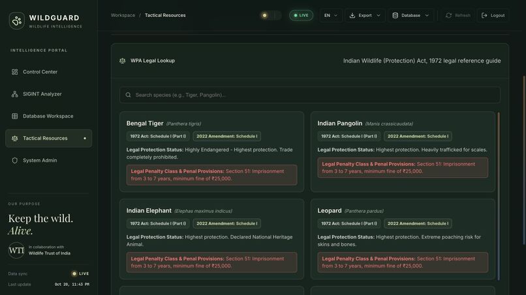526x295 pixels.
Task: Click the Logout exit arrow icon
Action: click(x=484, y=16)
